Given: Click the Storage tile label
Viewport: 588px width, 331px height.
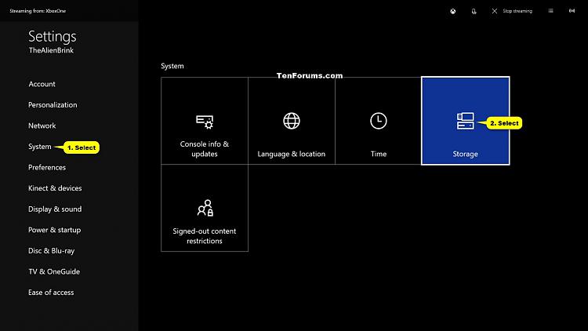Looking at the screenshot, I should (x=465, y=154).
